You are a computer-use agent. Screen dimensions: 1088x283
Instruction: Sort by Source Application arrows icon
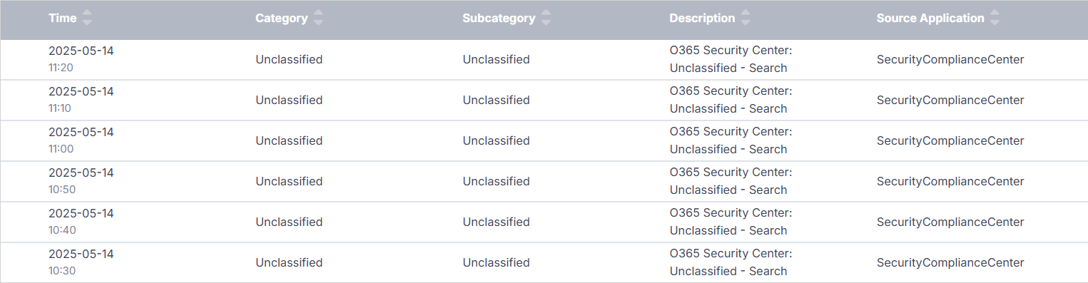pyautogui.click(x=995, y=19)
